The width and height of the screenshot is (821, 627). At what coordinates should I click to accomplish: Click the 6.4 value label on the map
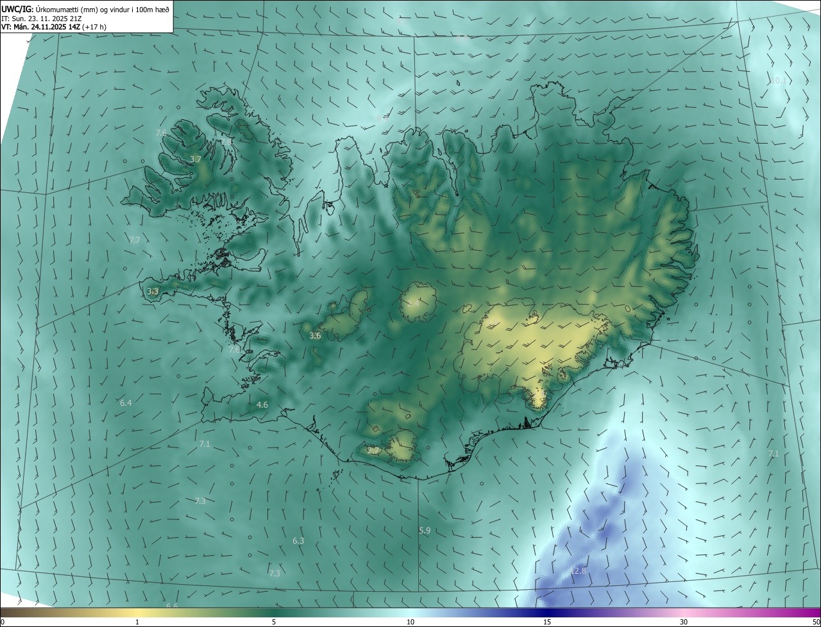[126, 403]
